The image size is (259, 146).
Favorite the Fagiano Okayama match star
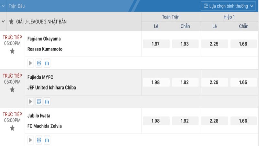[x=12, y=51]
